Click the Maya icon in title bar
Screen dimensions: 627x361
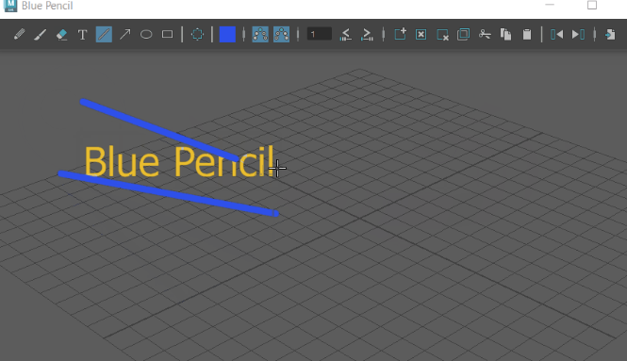[10, 6]
